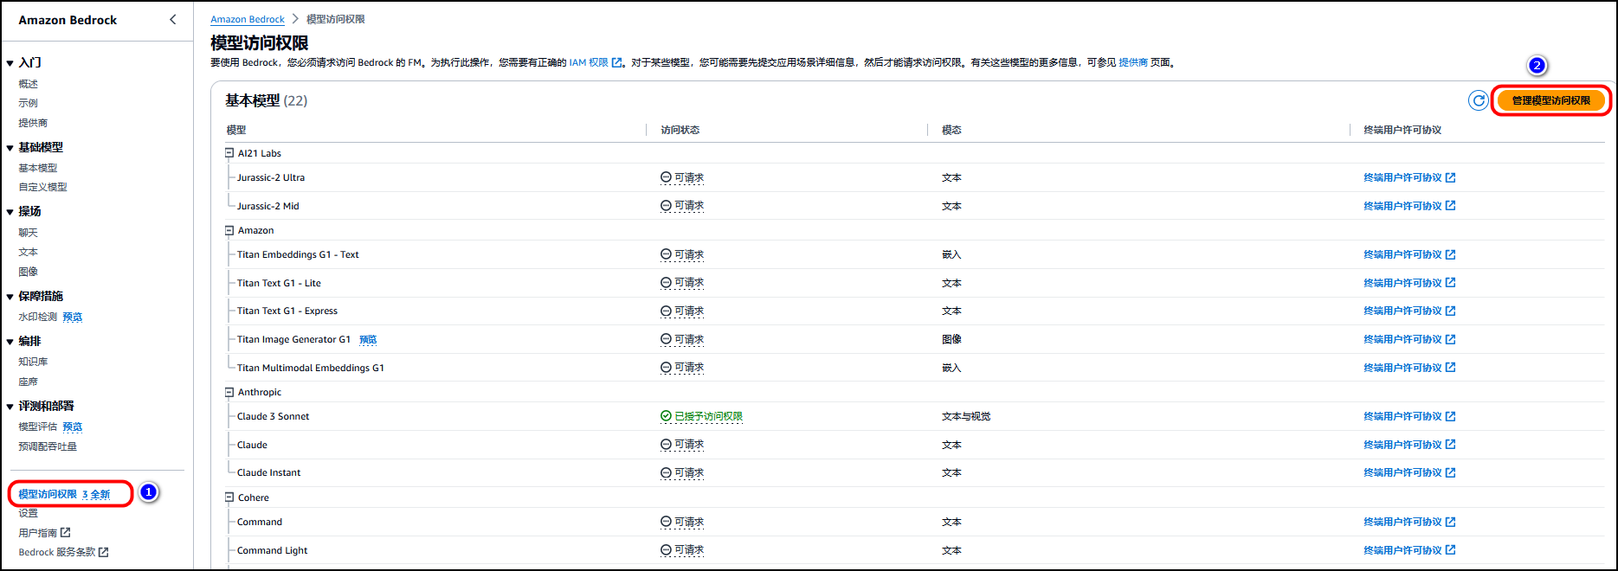Click the 模态 column header
This screenshot has height=571, width=1618.
pyautogui.click(x=951, y=130)
